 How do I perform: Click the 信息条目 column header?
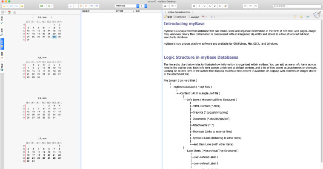coord(86,11)
